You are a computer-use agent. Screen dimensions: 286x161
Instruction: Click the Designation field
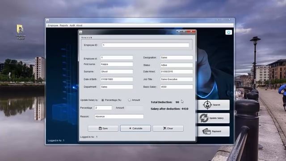click(x=177, y=58)
